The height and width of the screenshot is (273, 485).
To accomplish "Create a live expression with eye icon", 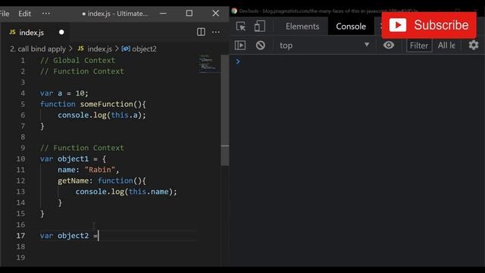I will coord(389,45).
